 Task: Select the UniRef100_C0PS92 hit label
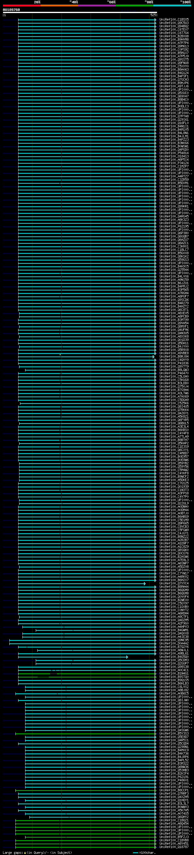pyautogui.click(x=174, y=49)
